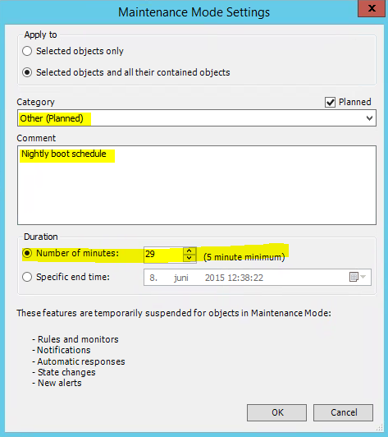The width and height of the screenshot is (388, 437).
Task: Close the Maintenance Mode Settings dialog with X
Action: (372, 8)
